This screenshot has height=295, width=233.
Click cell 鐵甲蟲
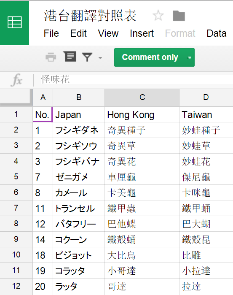[x=142, y=208]
